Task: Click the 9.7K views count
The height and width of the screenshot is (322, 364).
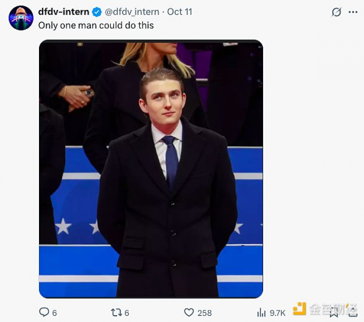Action: (278, 313)
